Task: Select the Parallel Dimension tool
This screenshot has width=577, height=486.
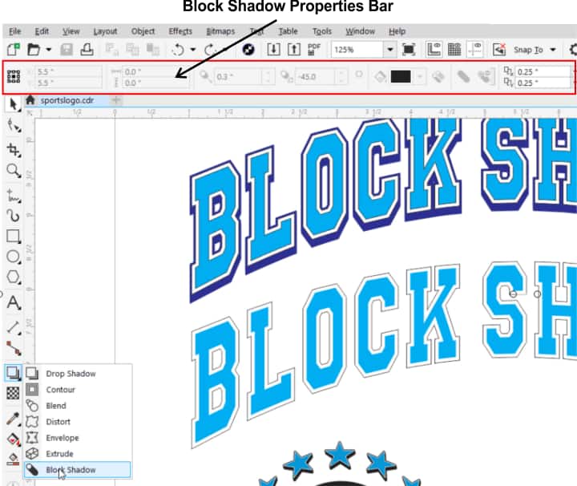Action: [x=14, y=327]
